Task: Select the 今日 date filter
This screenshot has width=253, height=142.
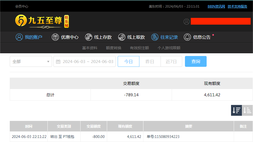Action: (129, 61)
